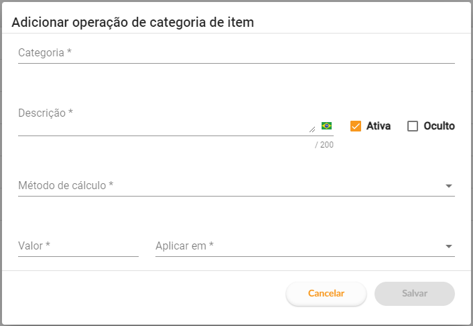
Task: Click the Brazil flag language icon
Action: (x=326, y=125)
